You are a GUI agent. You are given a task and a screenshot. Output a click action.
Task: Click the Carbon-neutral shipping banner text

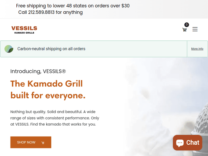[x=51, y=49]
